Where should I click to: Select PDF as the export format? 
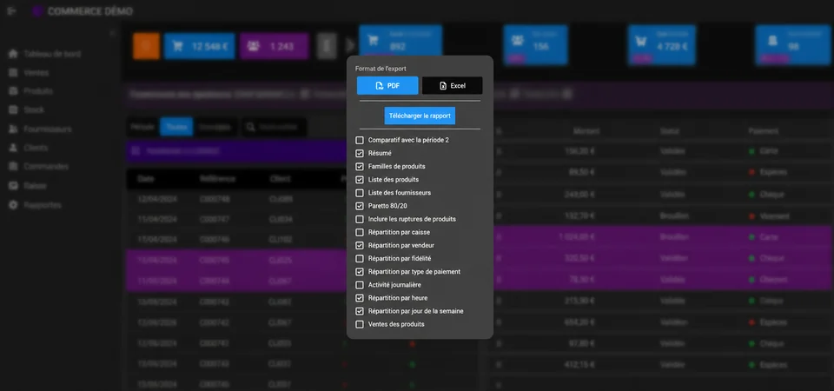387,86
